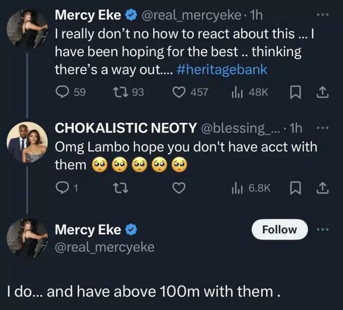View analytics showing 48K views
This screenshot has width=343, height=310.
point(235,92)
